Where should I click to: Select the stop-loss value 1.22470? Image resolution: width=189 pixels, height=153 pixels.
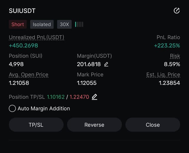[x=79, y=97]
